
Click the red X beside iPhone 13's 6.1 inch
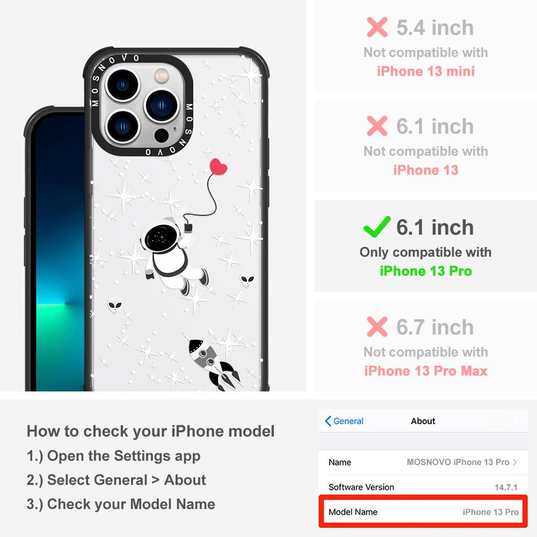click(x=377, y=126)
